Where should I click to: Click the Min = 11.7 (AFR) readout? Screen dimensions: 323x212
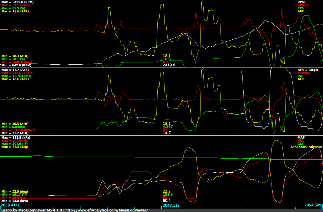click(x=15, y=133)
